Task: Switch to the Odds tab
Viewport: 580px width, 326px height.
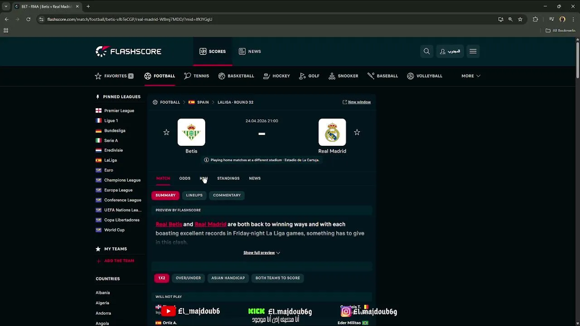Action: (x=184, y=178)
